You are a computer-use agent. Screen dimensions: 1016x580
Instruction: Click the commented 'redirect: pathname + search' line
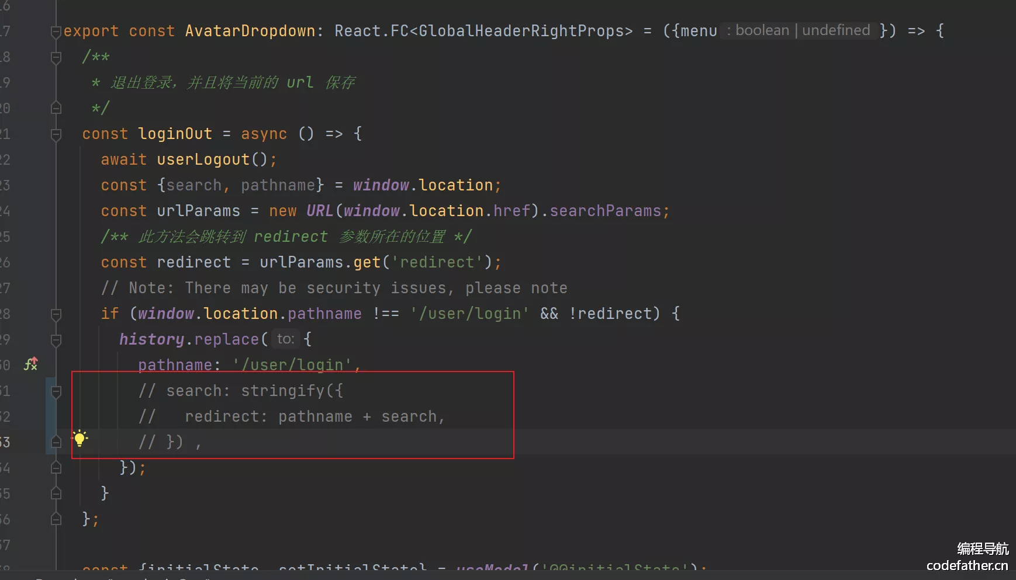pyautogui.click(x=292, y=416)
